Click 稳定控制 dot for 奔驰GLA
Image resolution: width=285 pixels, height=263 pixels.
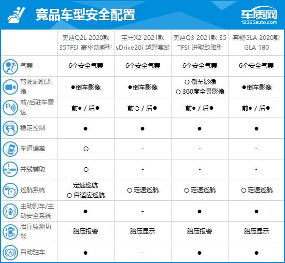tap(256, 129)
